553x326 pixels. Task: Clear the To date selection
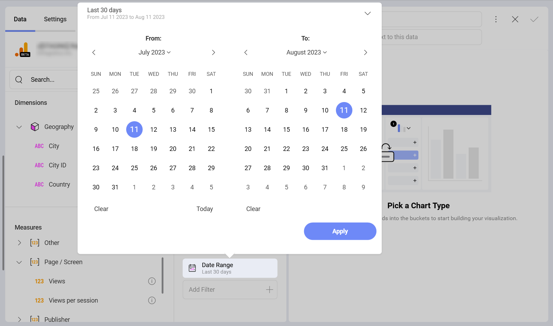click(253, 209)
